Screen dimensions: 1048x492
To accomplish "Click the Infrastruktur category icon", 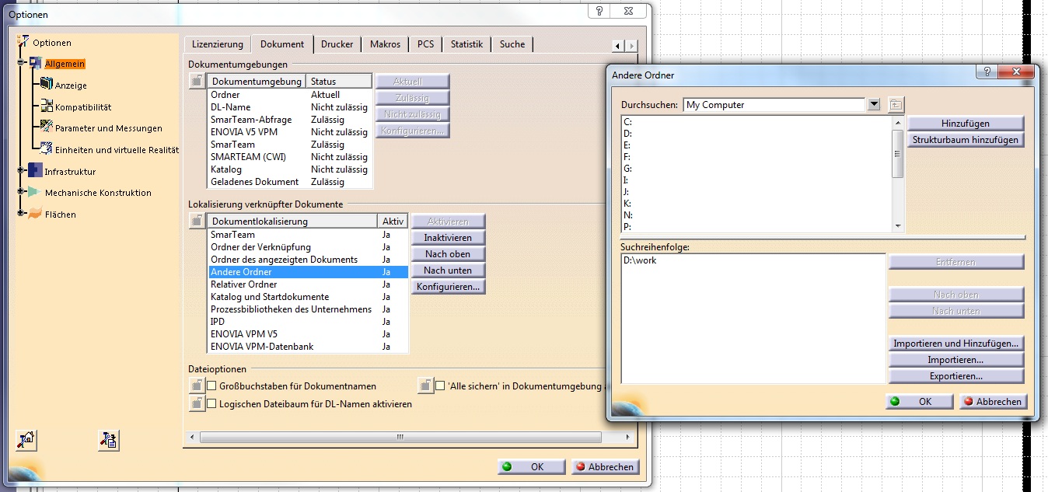I will (35, 171).
